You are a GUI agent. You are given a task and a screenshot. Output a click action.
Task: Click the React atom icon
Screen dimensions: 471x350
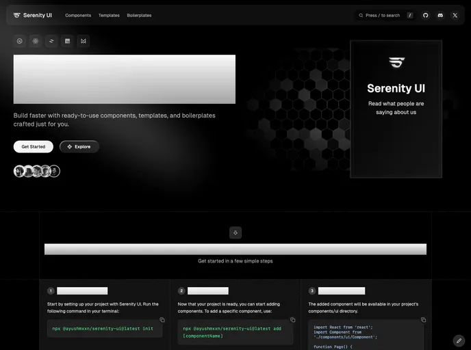(x=36, y=41)
